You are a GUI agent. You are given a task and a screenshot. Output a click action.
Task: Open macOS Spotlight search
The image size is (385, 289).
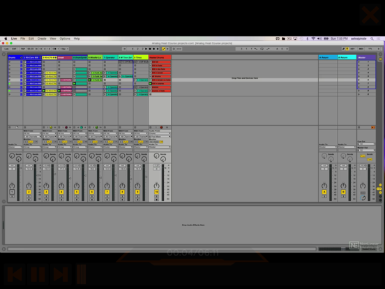(372, 38)
